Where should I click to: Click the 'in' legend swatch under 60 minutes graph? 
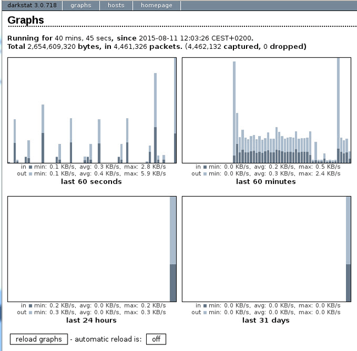[205, 166]
